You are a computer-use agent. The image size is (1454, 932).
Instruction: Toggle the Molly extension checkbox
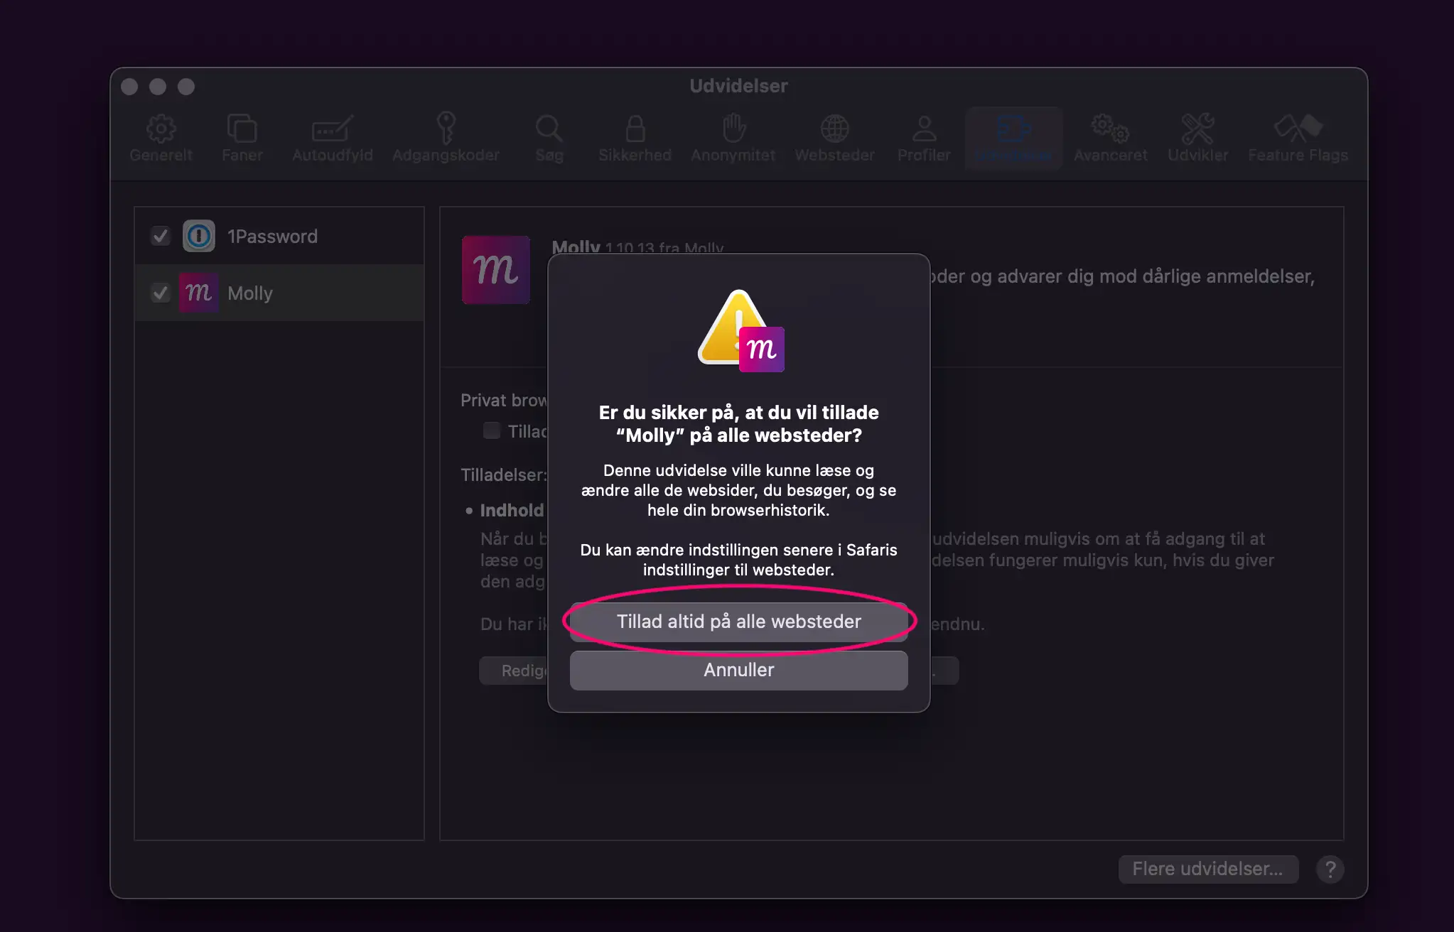pos(161,293)
